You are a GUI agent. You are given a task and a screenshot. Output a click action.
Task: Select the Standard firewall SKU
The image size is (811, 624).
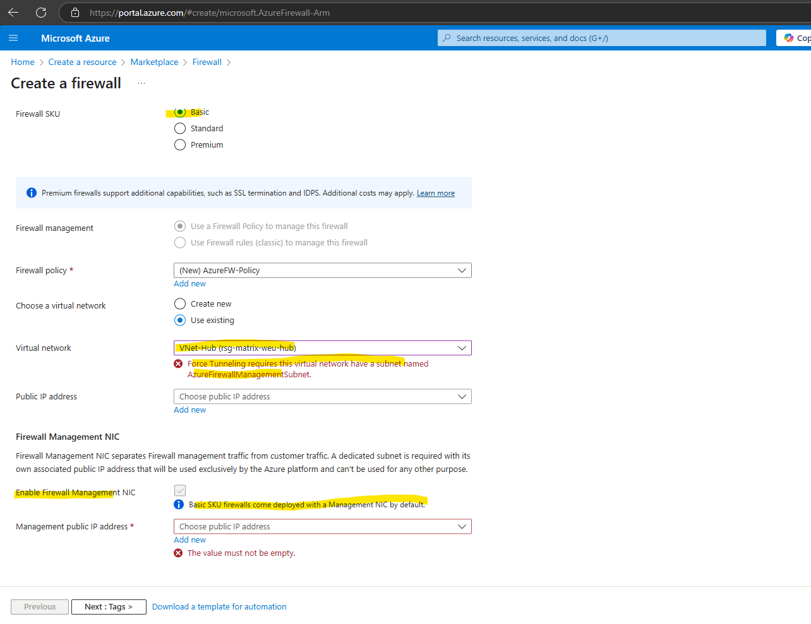coord(180,128)
